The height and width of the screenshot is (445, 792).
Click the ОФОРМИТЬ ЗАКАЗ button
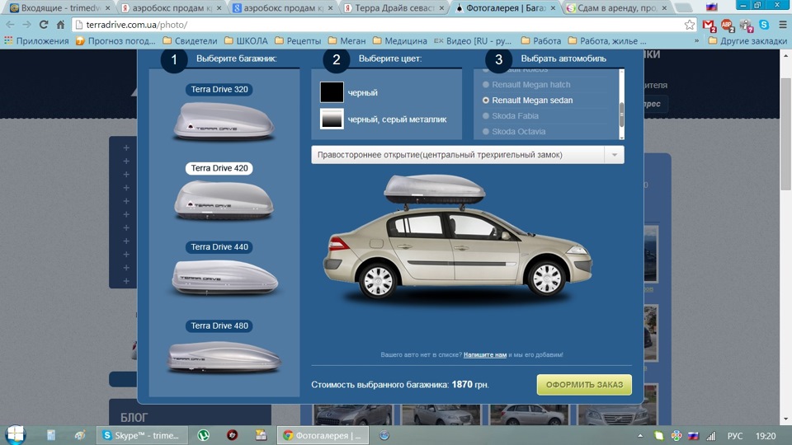click(584, 385)
